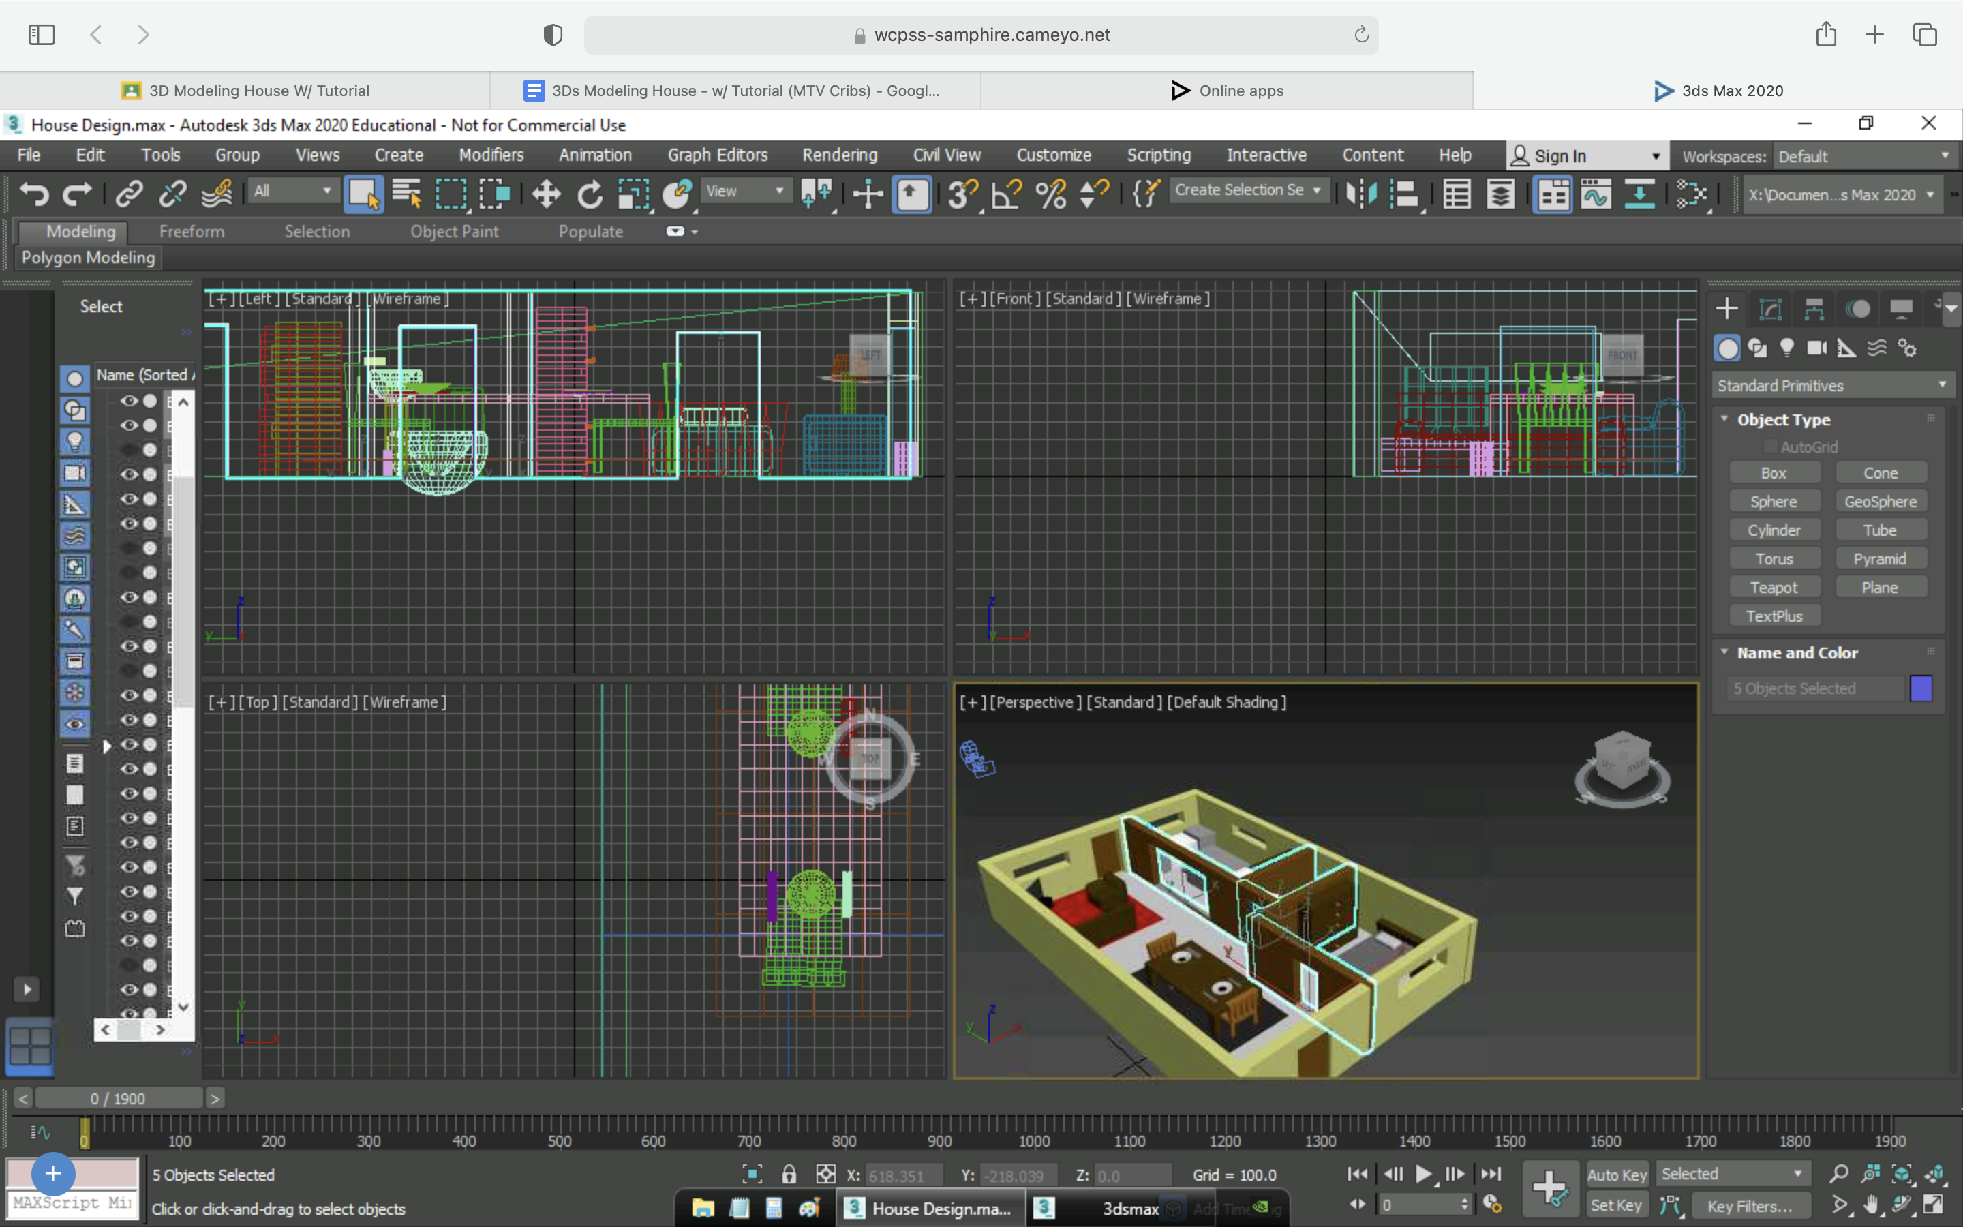The image size is (1963, 1227).
Task: Expand Object Type panel disclosure arrow
Action: pos(1727,419)
